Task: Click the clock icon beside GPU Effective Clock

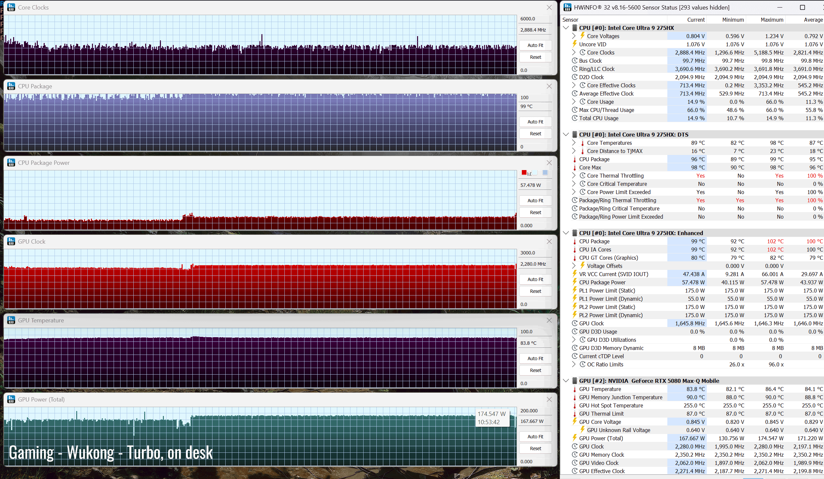Action: tap(575, 471)
